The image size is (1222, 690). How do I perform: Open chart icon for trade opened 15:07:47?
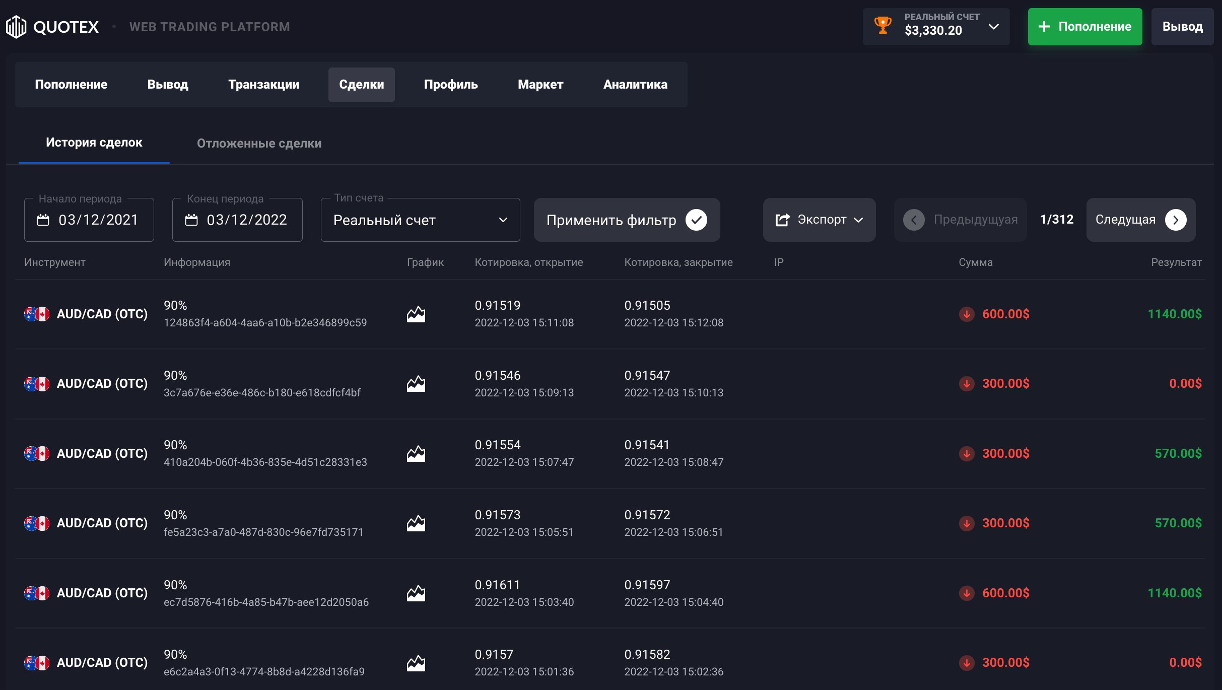pos(416,454)
